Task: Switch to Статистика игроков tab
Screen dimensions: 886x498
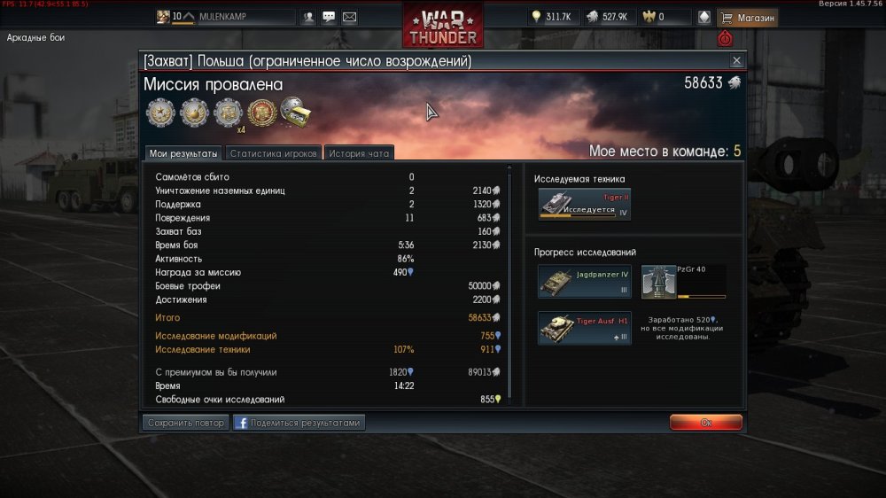Action: tap(273, 153)
